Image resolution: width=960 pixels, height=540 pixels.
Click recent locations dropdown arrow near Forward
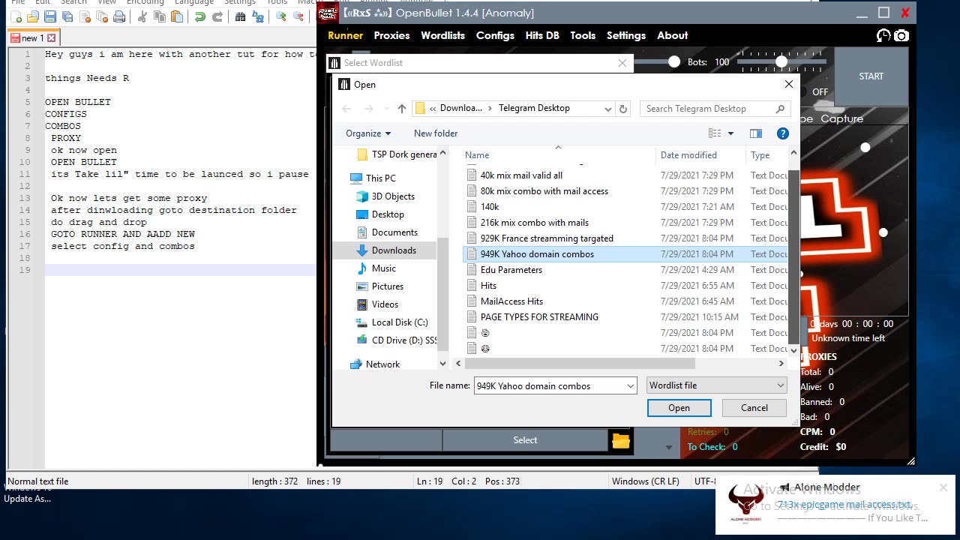(x=385, y=109)
